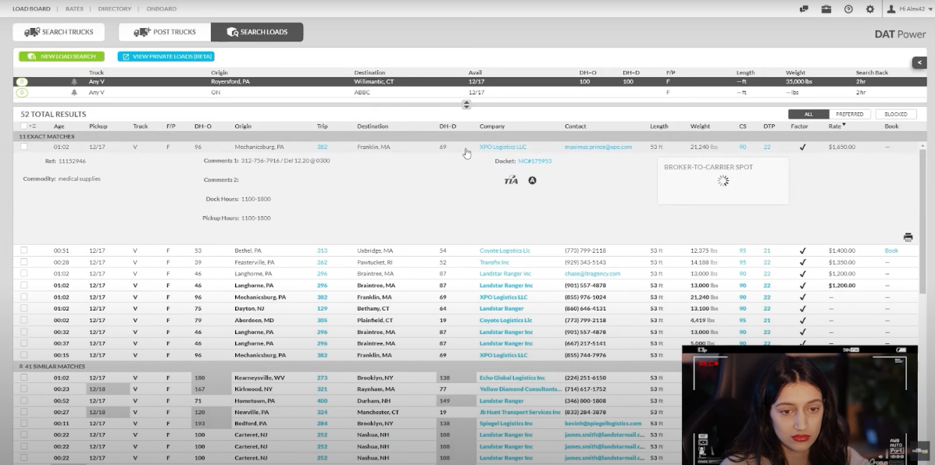The image size is (935, 465).
Task: Tick the select-all checkbox in results header
Action: (x=23, y=126)
